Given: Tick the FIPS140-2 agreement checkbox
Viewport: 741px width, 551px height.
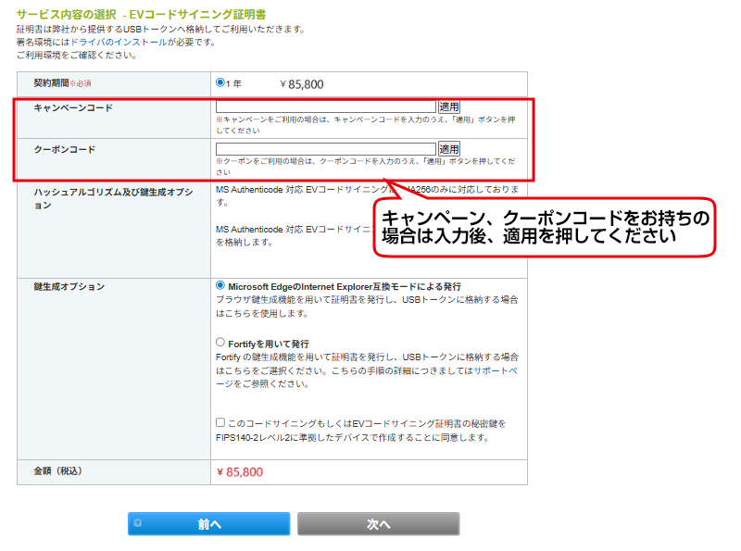Looking at the screenshot, I should (x=220, y=422).
